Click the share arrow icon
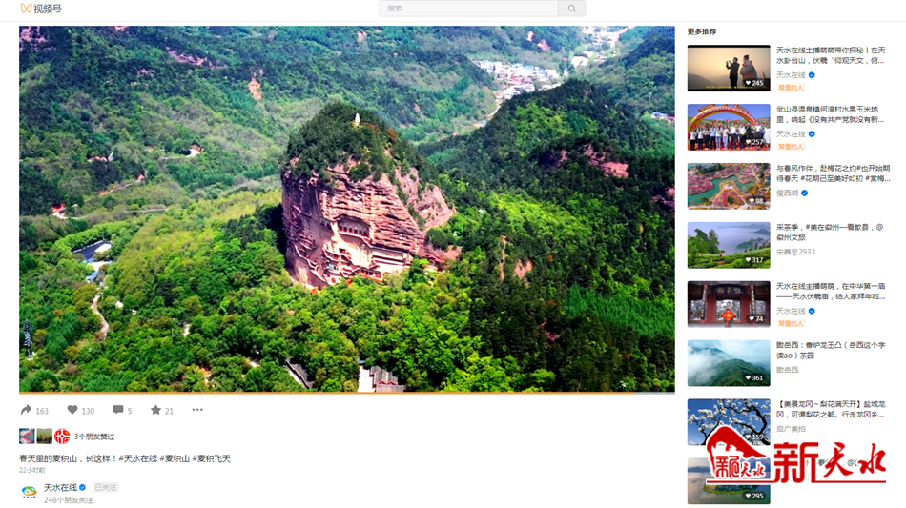 26,410
